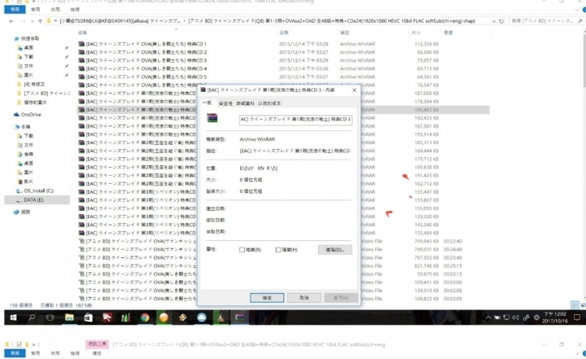The height and width of the screenshot is (359, 586).
Task: Open the 檔案 menu in top window
Action: [15, 9]
